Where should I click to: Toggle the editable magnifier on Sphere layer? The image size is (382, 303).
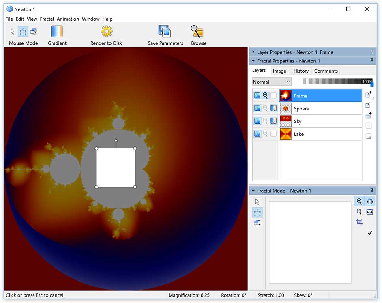pos(265,108)
